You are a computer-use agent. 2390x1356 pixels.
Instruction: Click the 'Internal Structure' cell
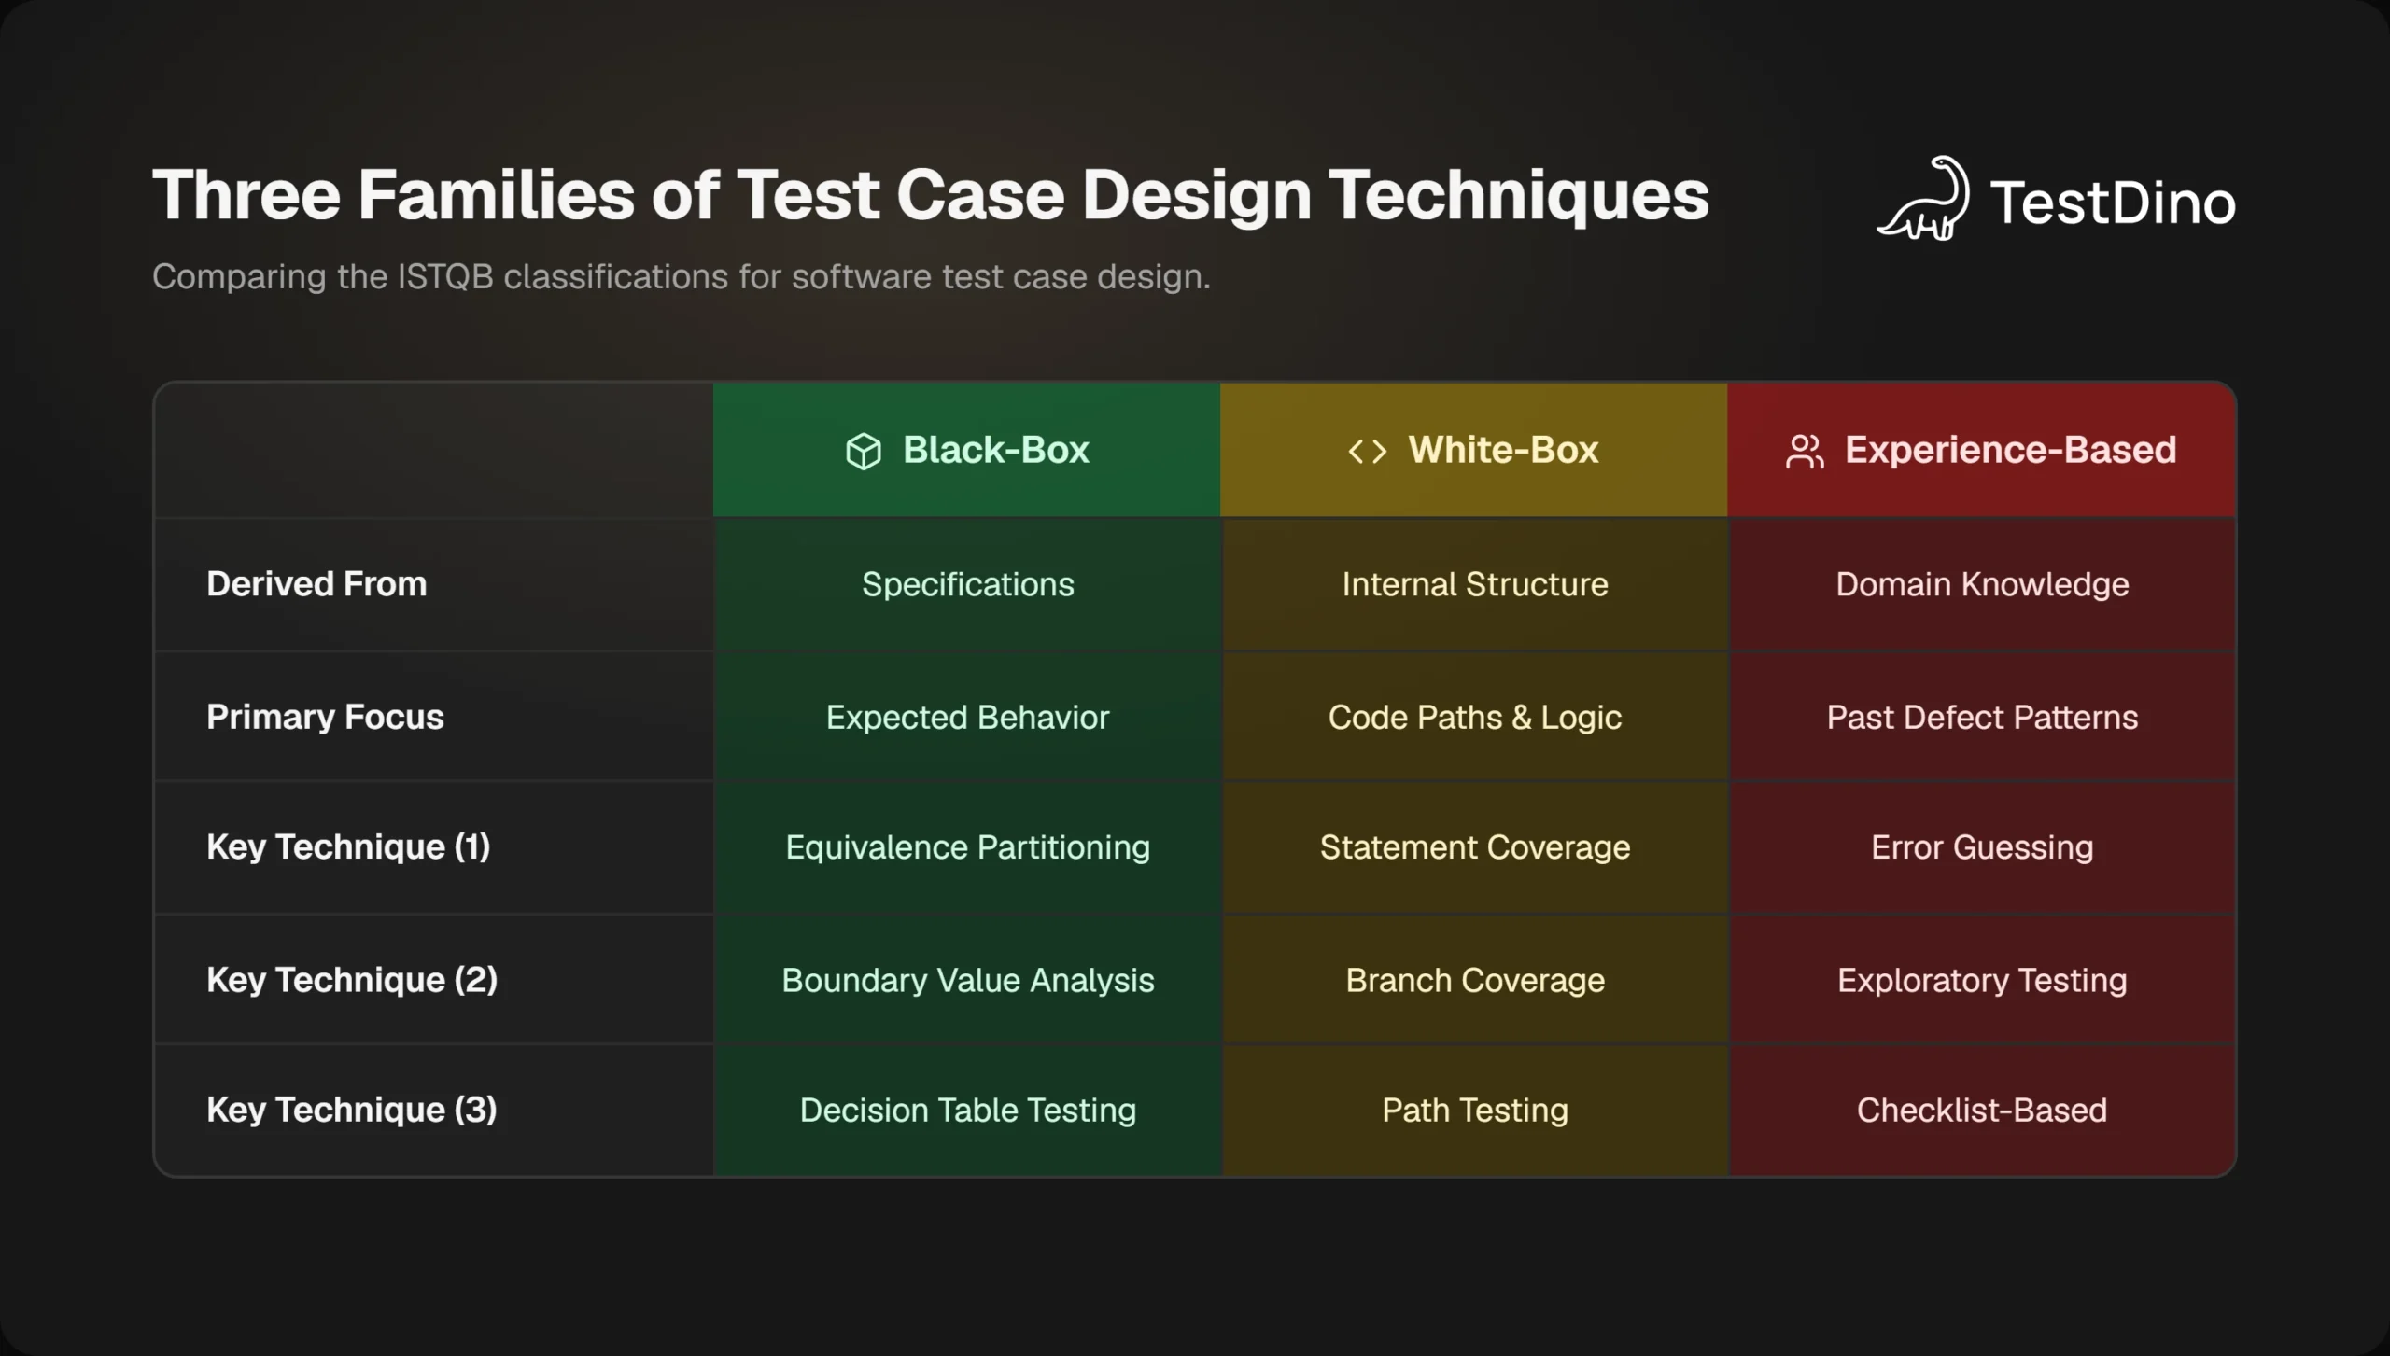(x=1475, y=584)
